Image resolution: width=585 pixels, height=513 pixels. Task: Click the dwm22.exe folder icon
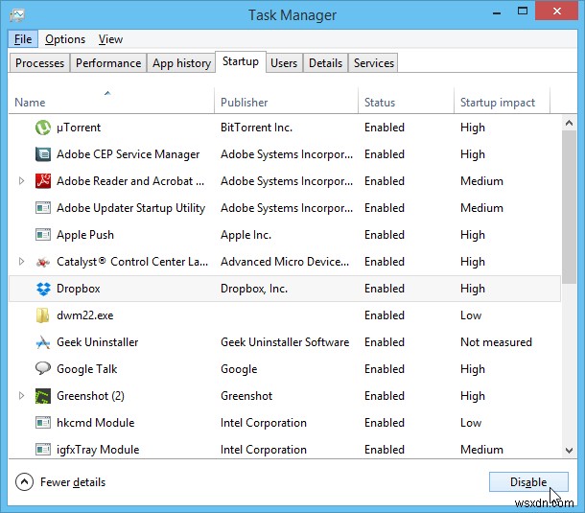42,315
